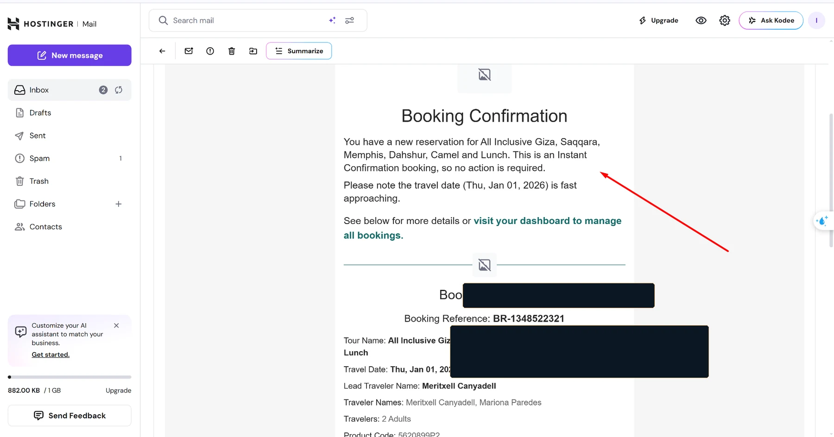Click the Get started link
834x437 pixels.
(51, 355)
